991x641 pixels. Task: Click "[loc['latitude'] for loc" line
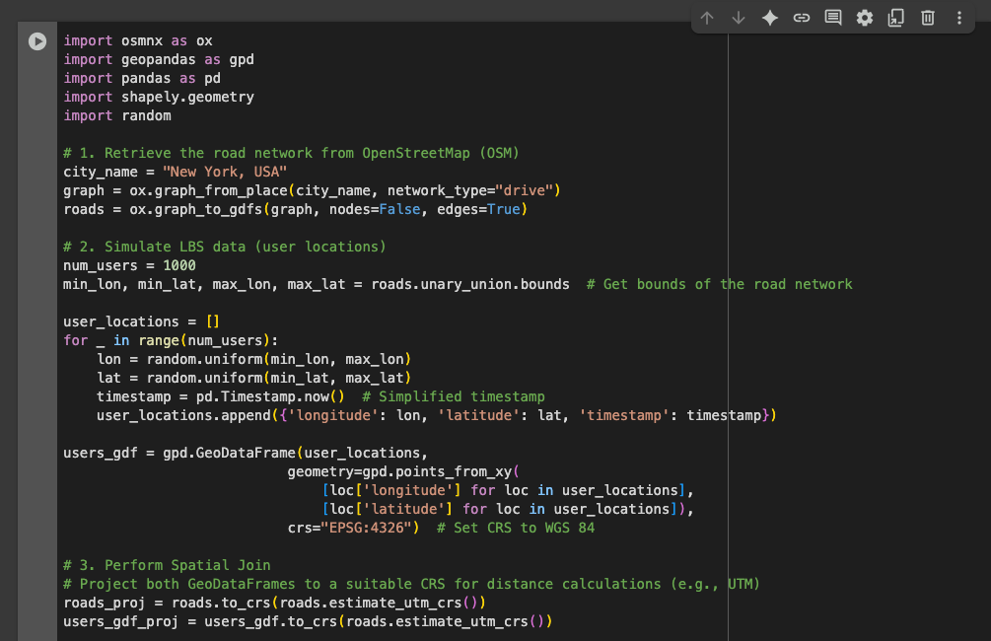click(x=508, y=509)
